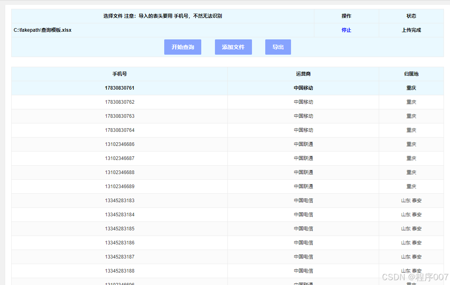Select the file name 查询模板.xlsx
Screen dimensions: 450x285
(42, 30)
